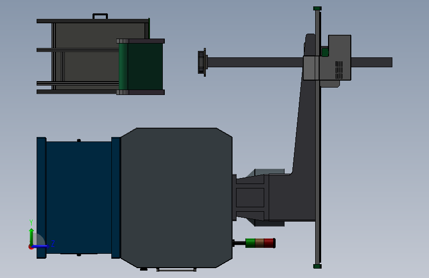
Task: Select the handle on top of the frame
Action: click(x=100, y=16)
